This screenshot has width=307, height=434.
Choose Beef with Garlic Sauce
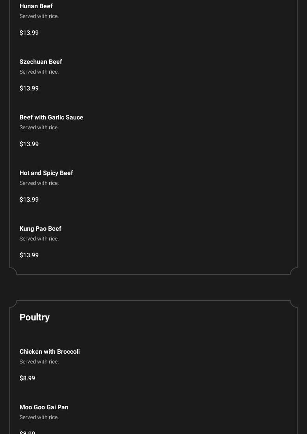coord(51,118)
